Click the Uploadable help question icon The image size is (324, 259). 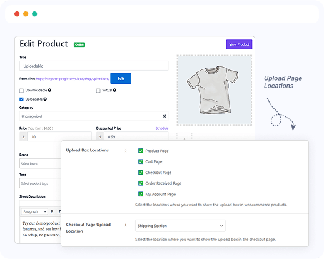coord(45,99)
